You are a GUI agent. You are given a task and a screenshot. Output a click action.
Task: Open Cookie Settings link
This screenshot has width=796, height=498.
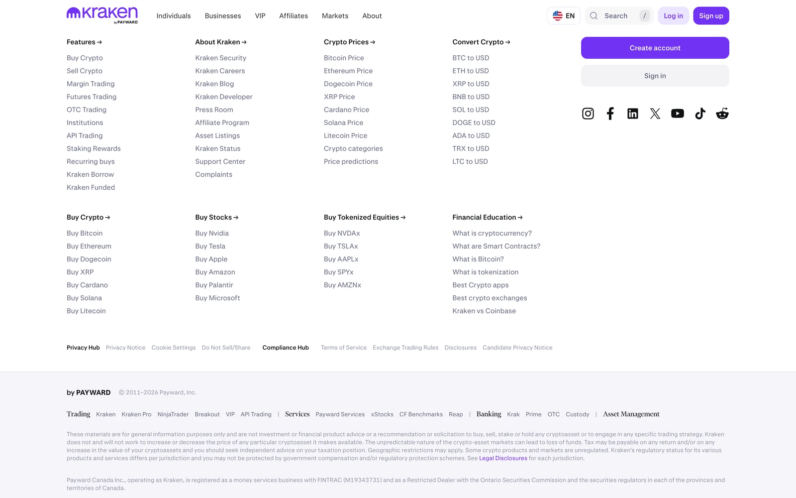(x=174, y=348)
